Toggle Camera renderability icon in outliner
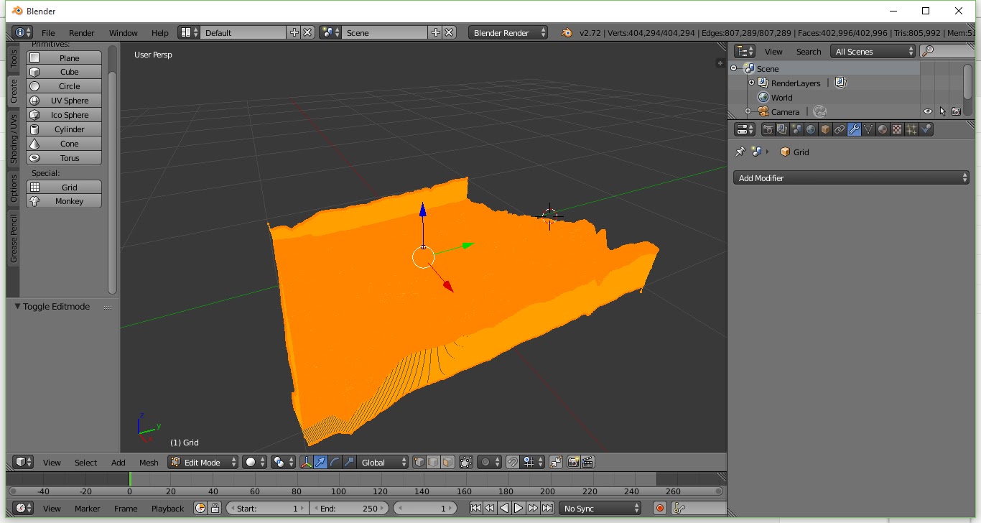The image size is (981, 523). pos(956,111)
